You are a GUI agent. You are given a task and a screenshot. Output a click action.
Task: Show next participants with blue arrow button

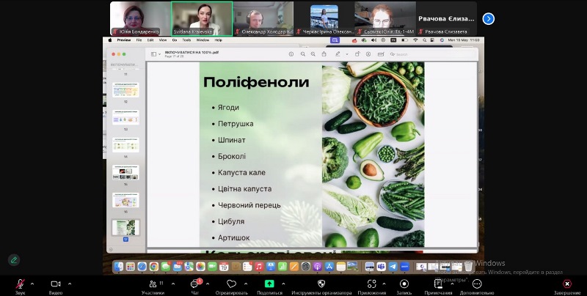[488, 19]
